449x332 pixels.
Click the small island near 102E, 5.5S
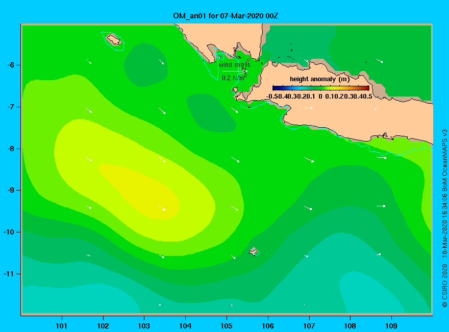tap(114, 39)
